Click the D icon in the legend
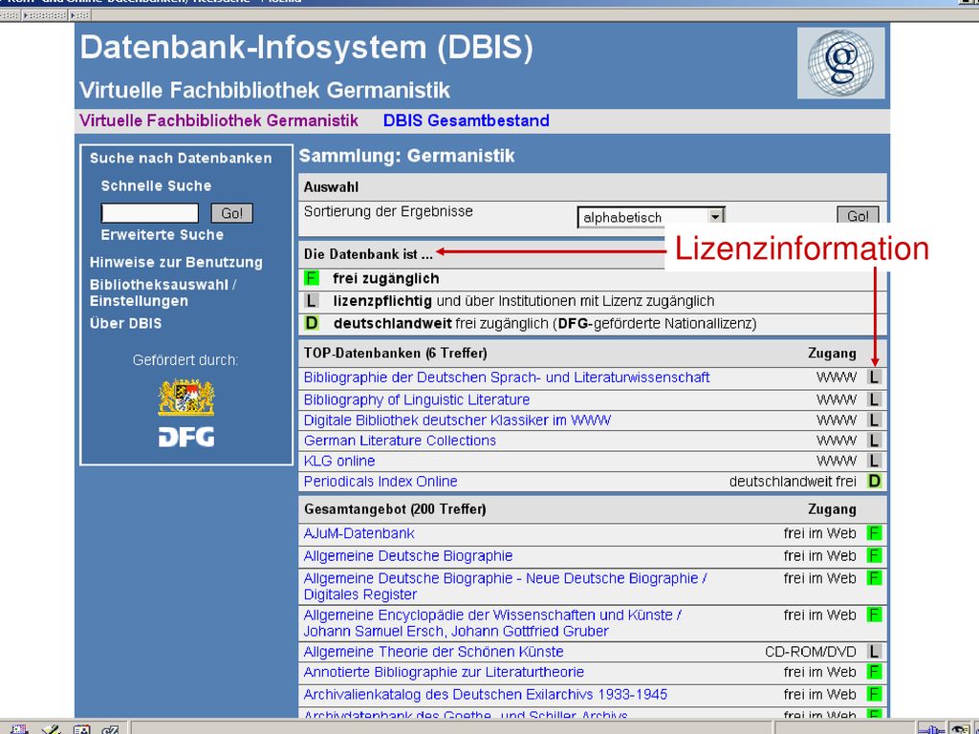The width and height of the screenshot is (979, 734). pyautogui.click(x=311, y=323)
